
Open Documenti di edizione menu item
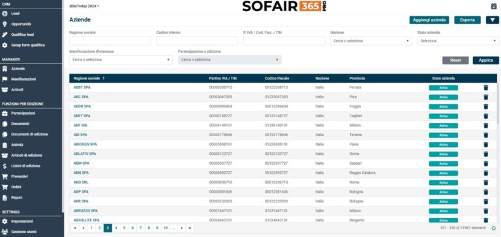click(29, 134)
